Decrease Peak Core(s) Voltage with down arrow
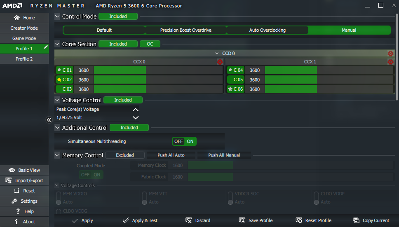This screenshot has width=399, height=227. 136,117
